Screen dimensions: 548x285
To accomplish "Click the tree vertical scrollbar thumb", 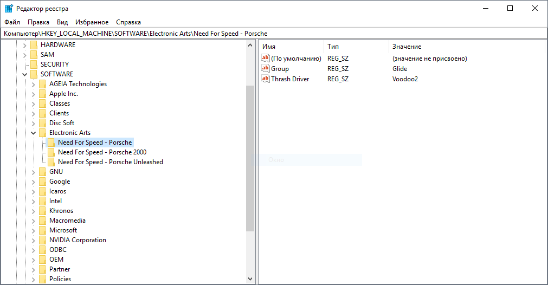I will (x=250, y=159).
